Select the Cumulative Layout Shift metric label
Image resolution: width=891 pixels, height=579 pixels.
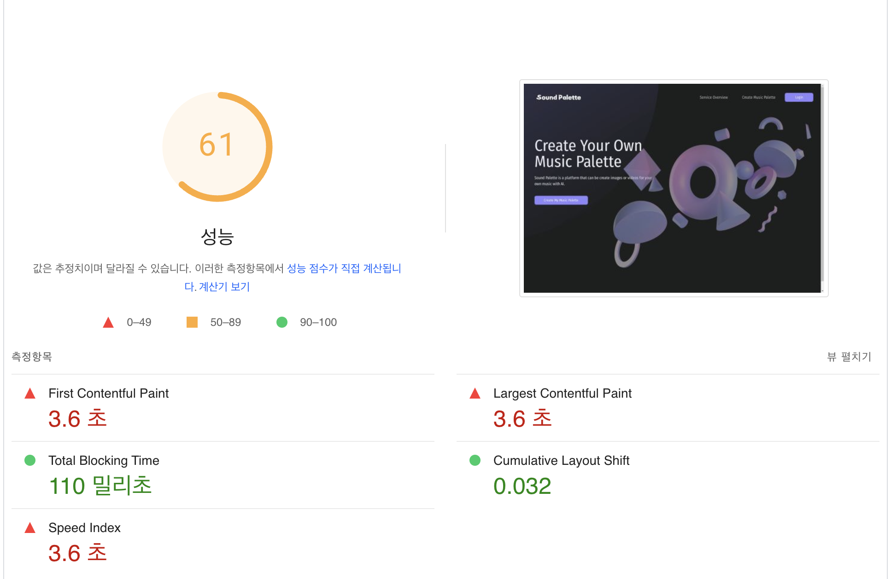coord(561,460)
